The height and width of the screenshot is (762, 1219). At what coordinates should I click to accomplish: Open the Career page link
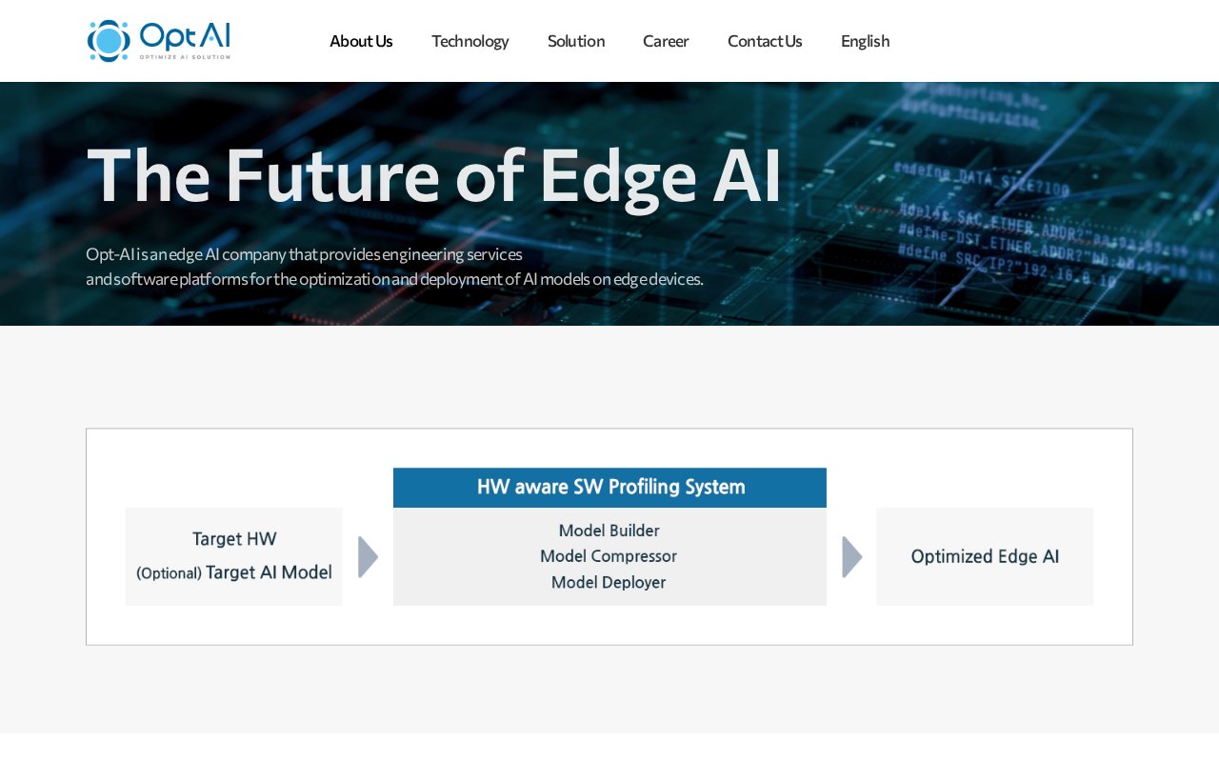click(666, 41)
